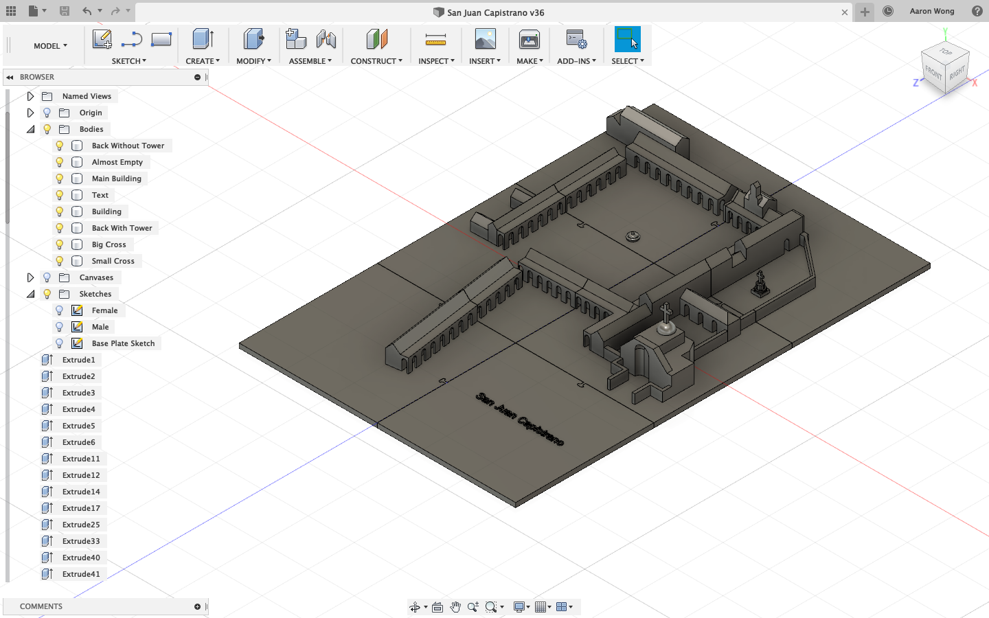This screenshot has width=989, height=618.
Task: Collapse the Bodies folder
Action: 30,129
